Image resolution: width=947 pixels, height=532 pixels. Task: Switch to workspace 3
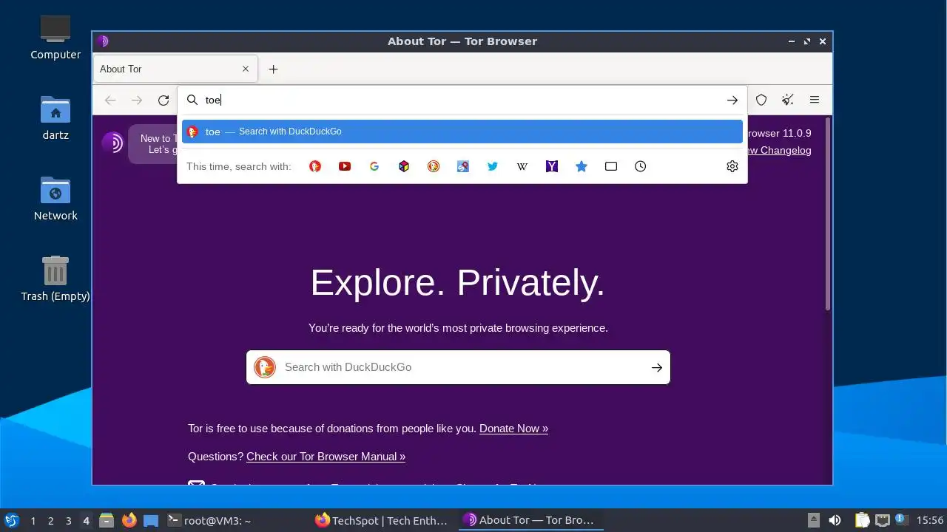[69, 521]
